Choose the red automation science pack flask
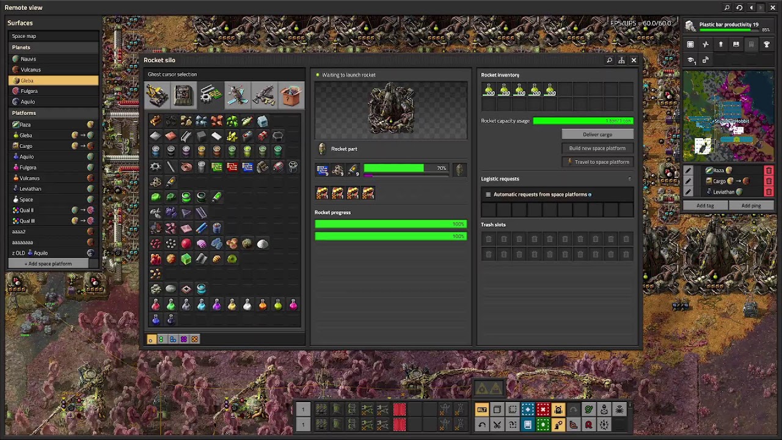The width and height of the screenshot is (782, 440). tap(155, 304)
